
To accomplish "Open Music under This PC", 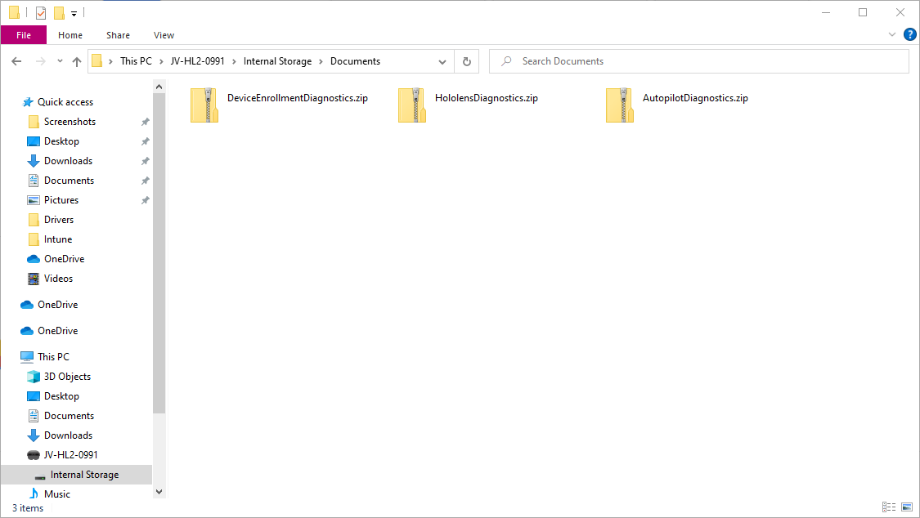I will click(57, 494).
